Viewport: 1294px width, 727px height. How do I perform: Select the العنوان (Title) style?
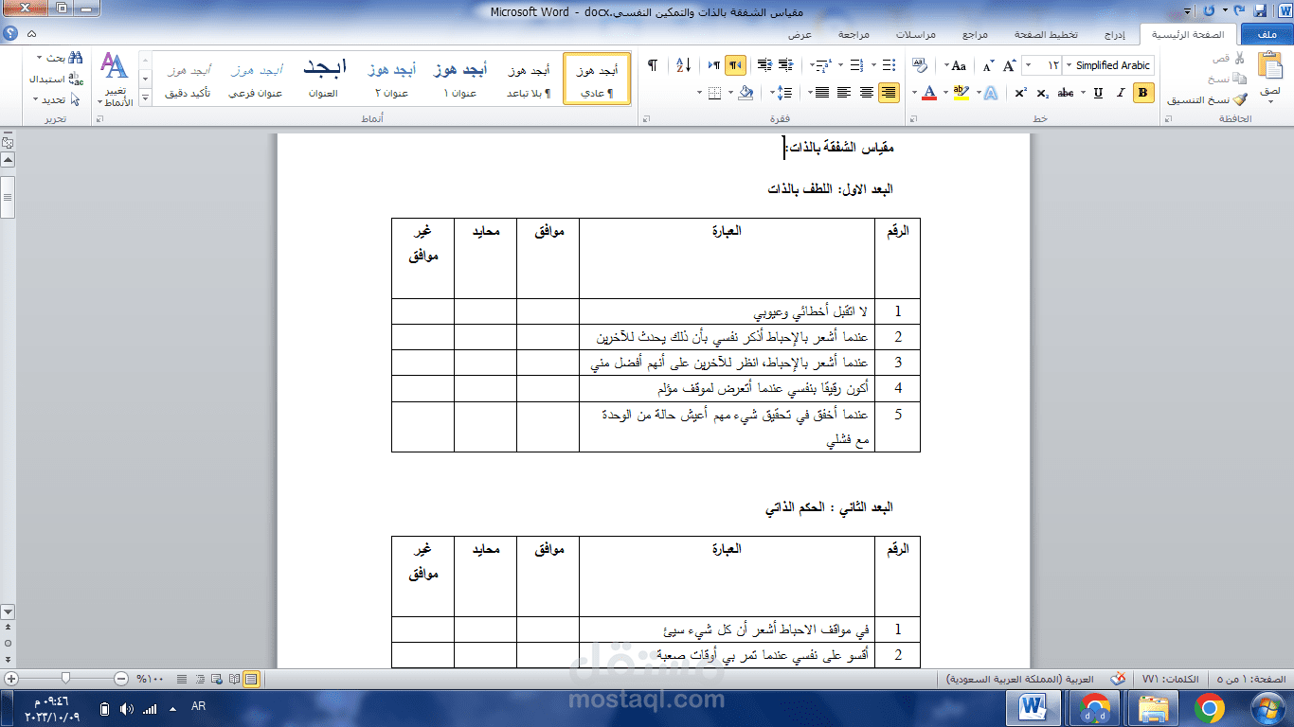(x=323, y=80)
